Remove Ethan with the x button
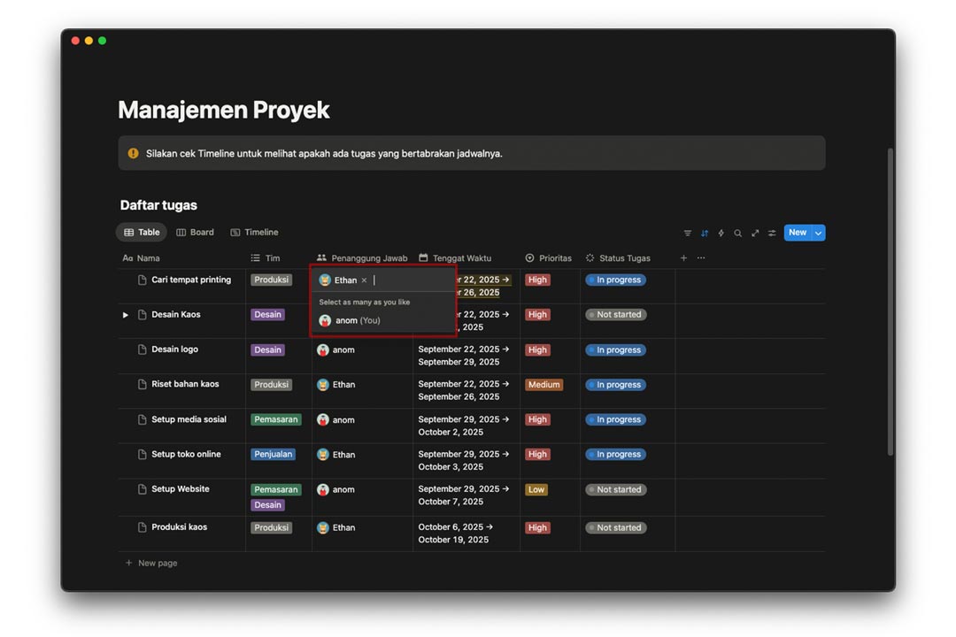 [x=364, y=280]
